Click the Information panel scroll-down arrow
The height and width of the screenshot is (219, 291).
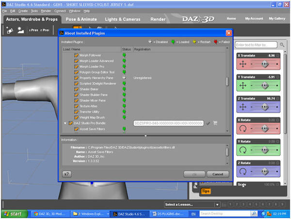(x=227, y=163)
